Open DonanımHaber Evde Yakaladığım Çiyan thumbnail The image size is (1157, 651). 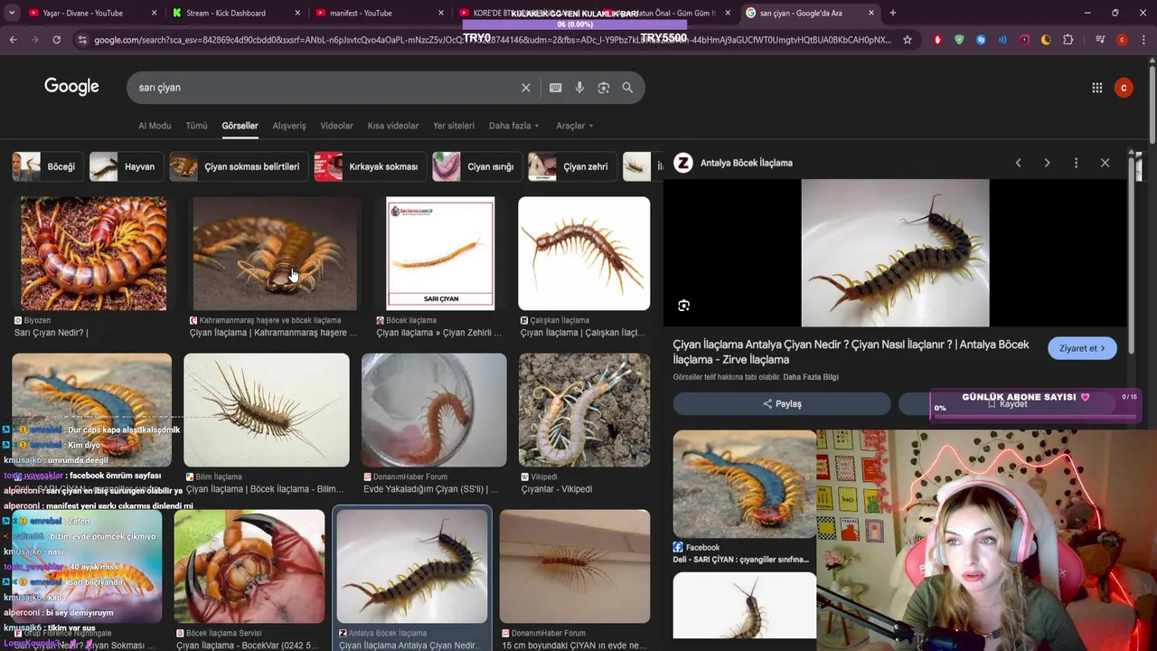point(434,410)
